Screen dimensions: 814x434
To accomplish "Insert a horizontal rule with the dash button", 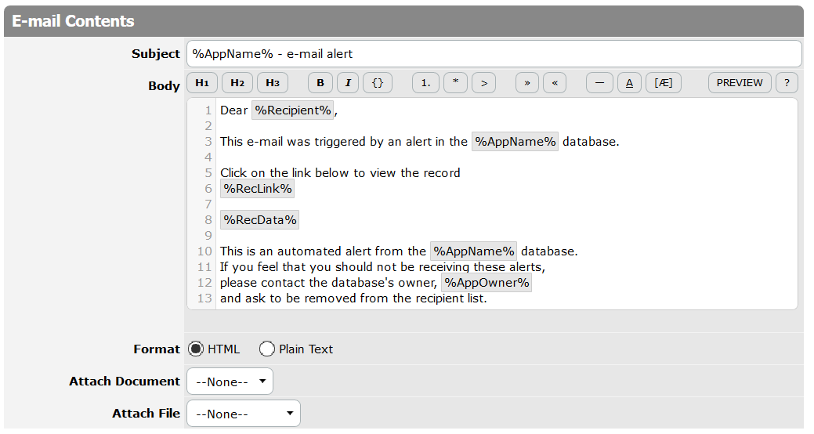I will 599,83.
